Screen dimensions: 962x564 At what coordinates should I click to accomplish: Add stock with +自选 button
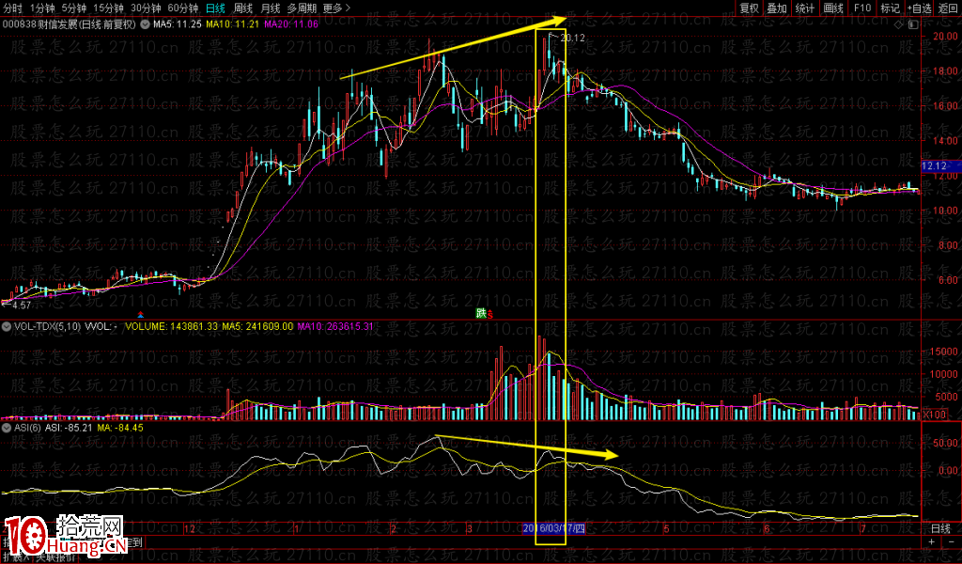coord(919,8)
